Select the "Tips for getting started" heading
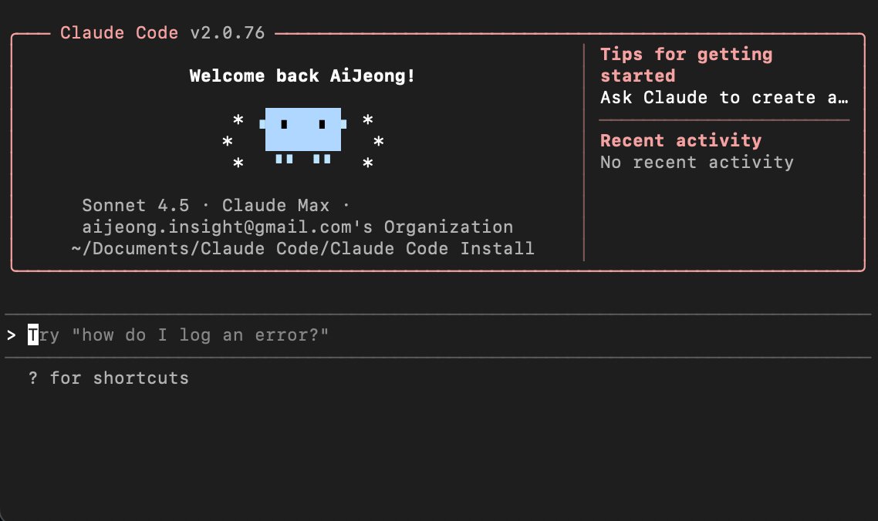 [x=685, y=65]
